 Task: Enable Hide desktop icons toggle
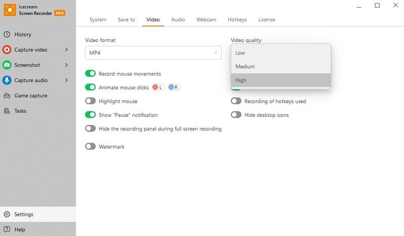click(236, 115)
